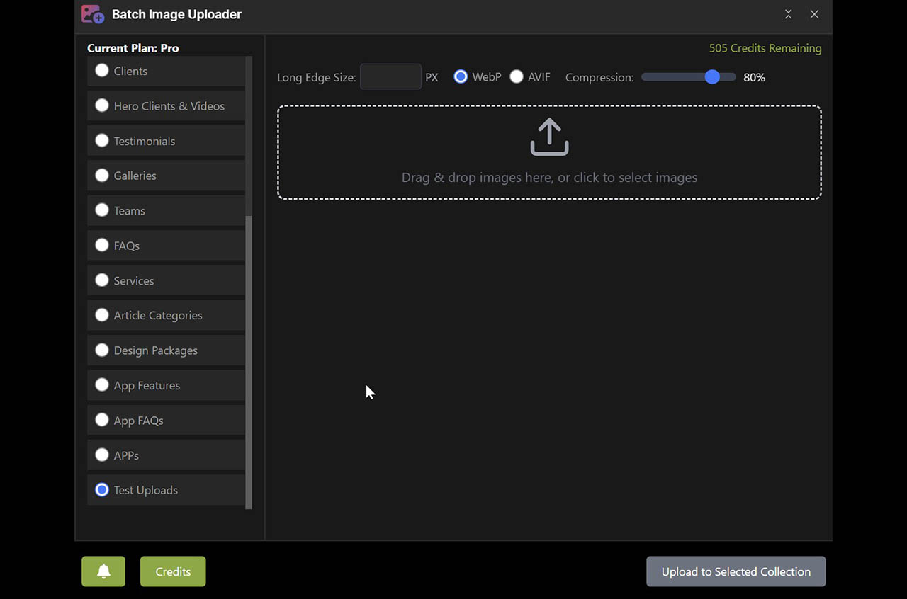Click Upload to Selected Collection button
This screenshot has height=599, width=907.
[736, 571]
